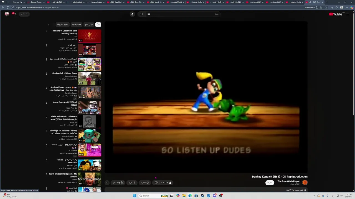Open The Rare Witch Project channel avatar
This screenshot has height=199, width=355.
[x=305, y=182]
